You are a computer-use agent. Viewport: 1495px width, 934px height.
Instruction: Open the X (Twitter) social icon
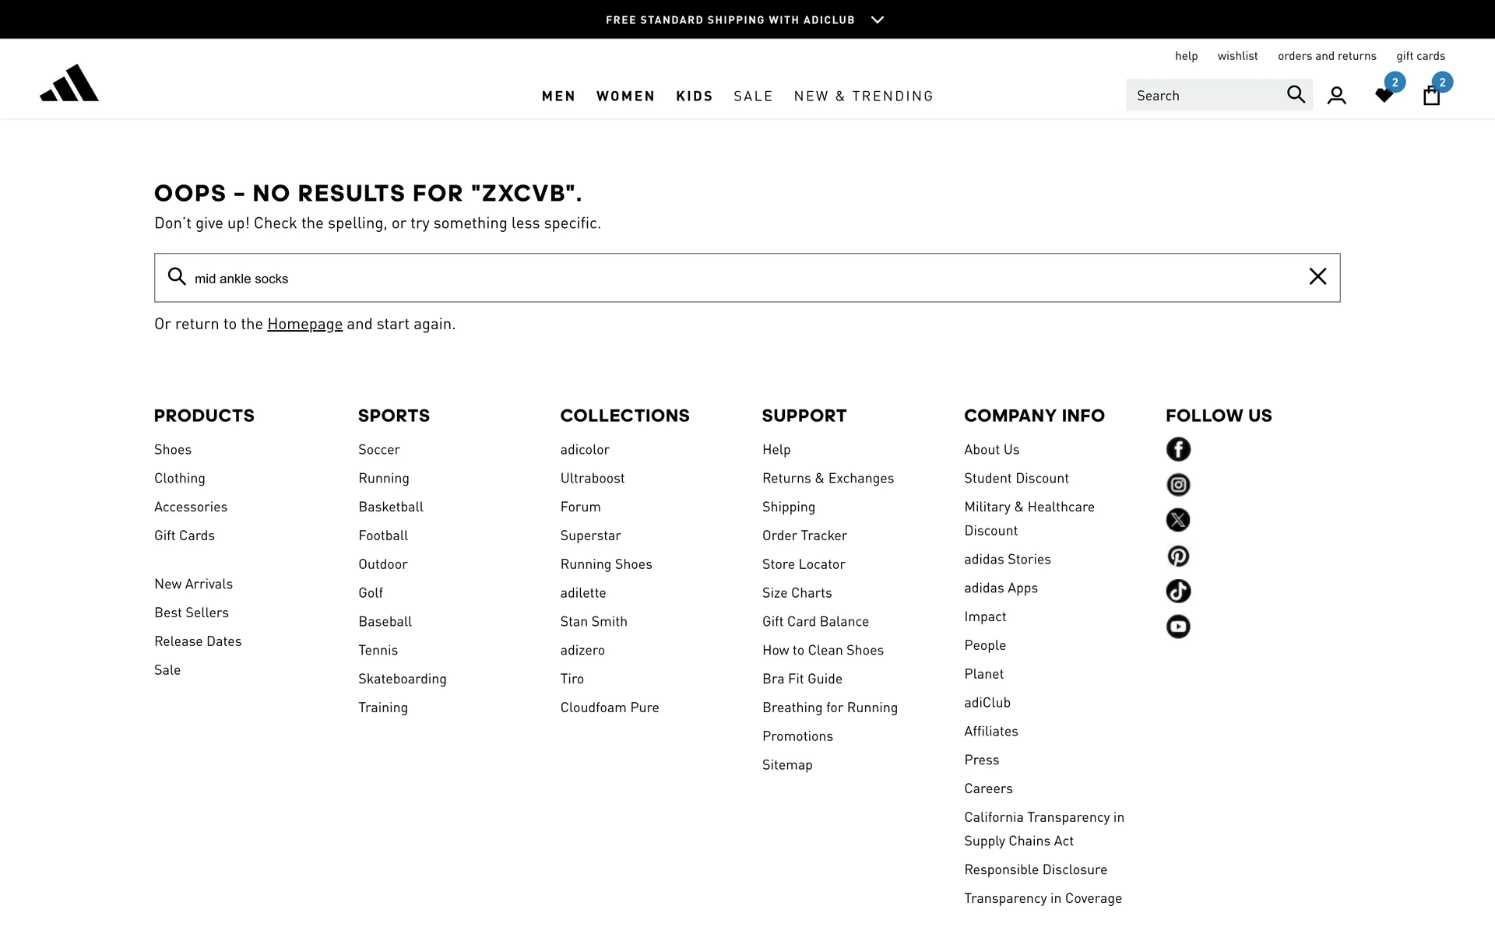[x=1178, y=520]
